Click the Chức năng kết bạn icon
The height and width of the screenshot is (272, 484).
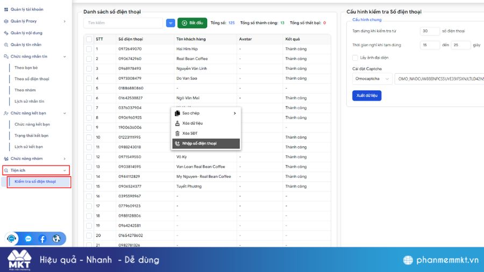click(x=6, y=113)
